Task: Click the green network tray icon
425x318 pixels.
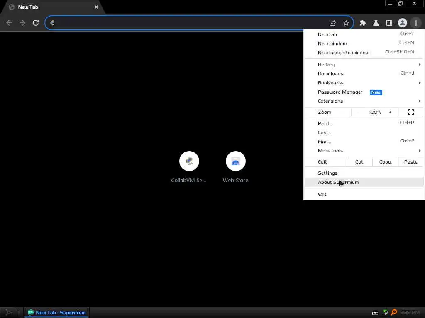Action: tap(386, 313)
